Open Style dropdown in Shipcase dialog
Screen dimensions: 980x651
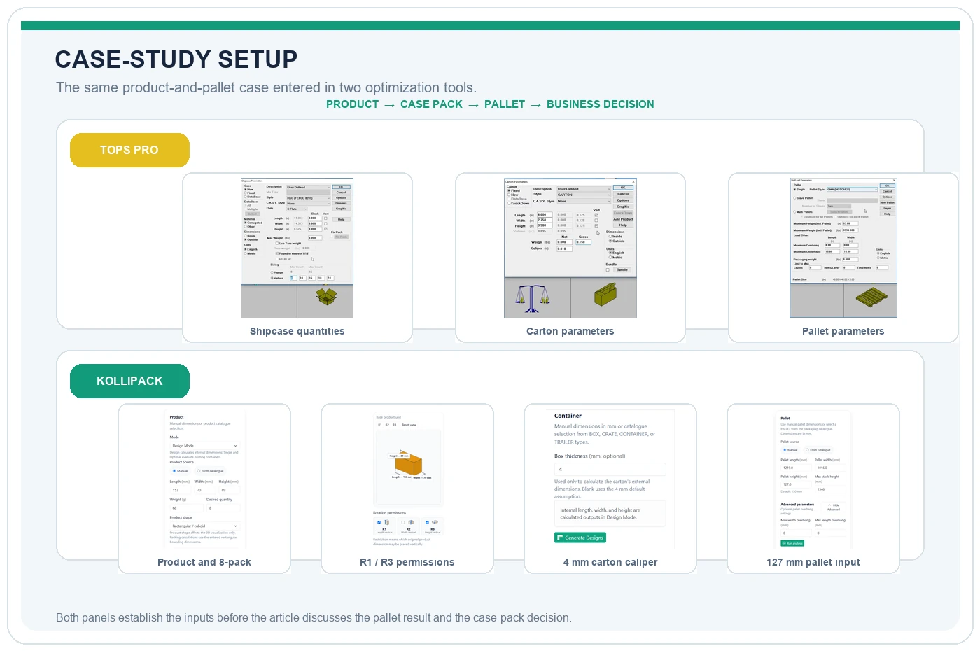[x=309, y=198]
